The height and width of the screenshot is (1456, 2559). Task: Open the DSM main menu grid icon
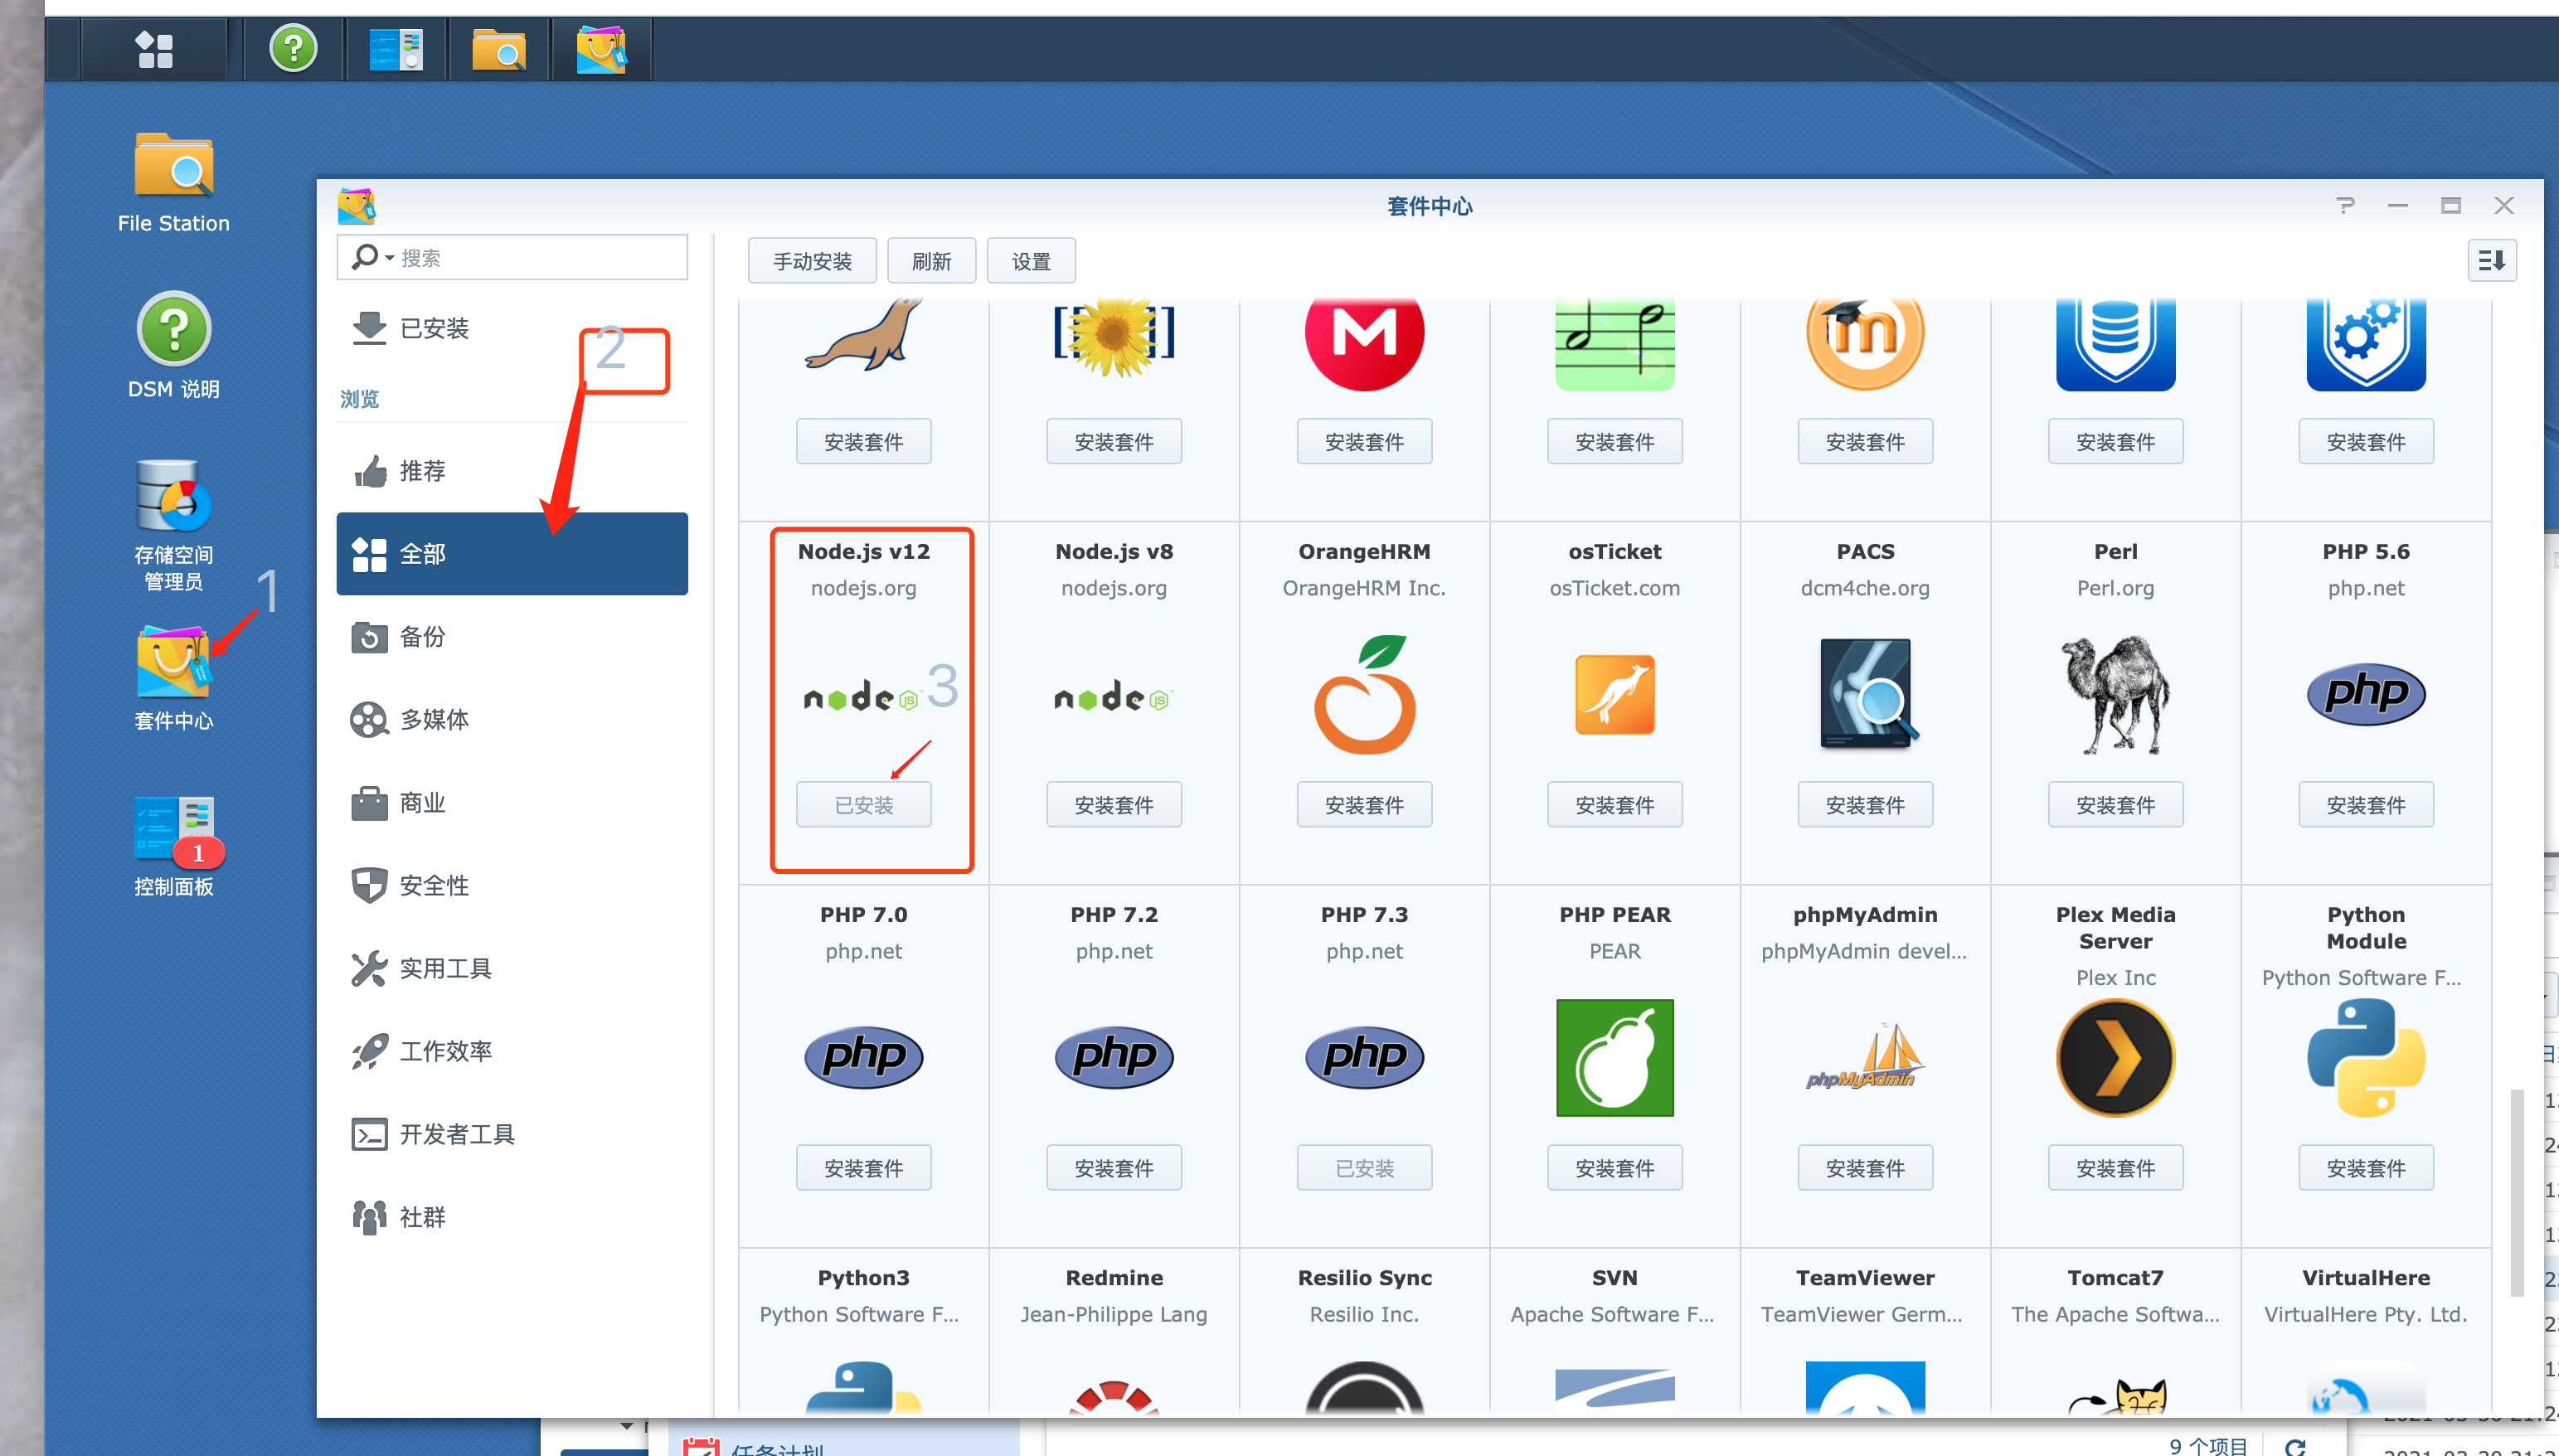(x=154, y=49)
